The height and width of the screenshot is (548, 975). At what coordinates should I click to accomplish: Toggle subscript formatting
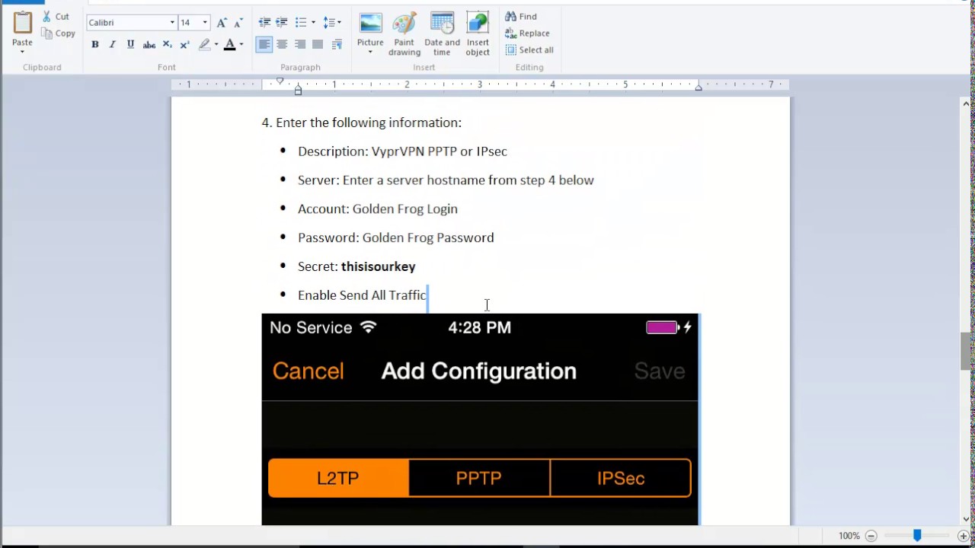(x=168, y=45)
